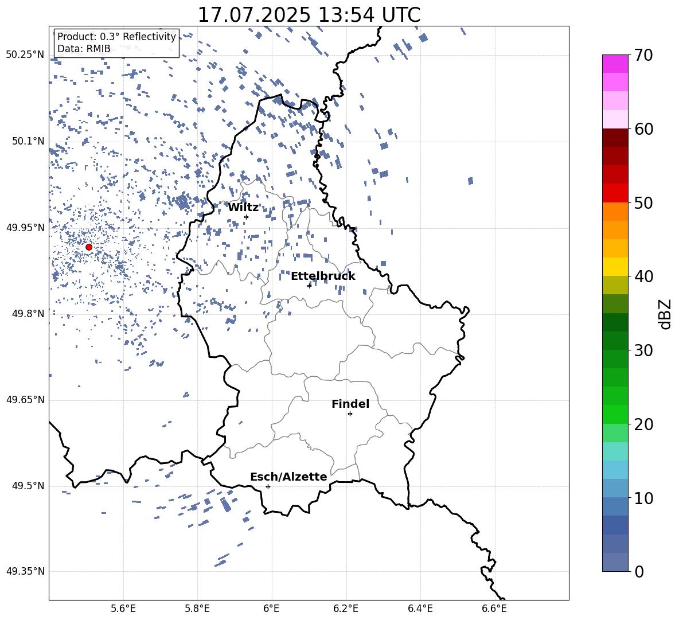Click the 6.2°E longitude tick label
679x620 pixels.
[346, 609]
